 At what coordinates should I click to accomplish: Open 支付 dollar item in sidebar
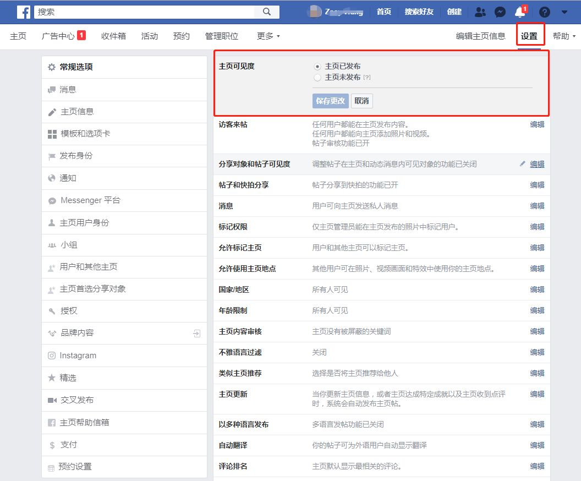point(124,445)
